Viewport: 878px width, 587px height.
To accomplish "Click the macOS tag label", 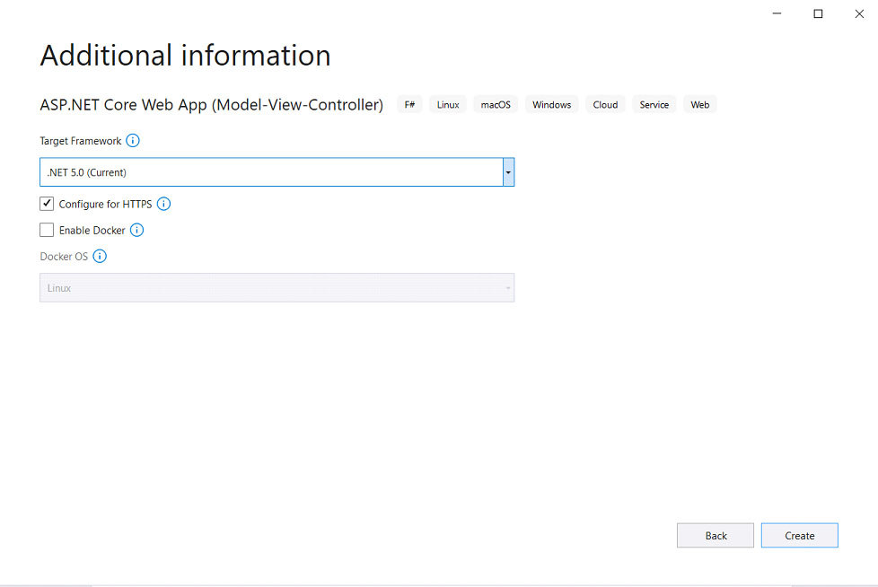I will coord(496,105).
